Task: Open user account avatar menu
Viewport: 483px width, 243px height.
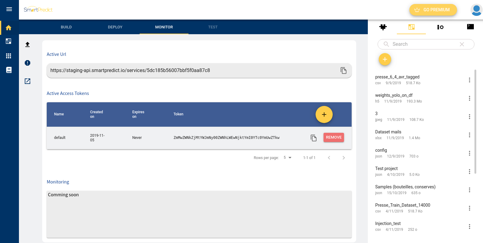Action: (476, 10)
